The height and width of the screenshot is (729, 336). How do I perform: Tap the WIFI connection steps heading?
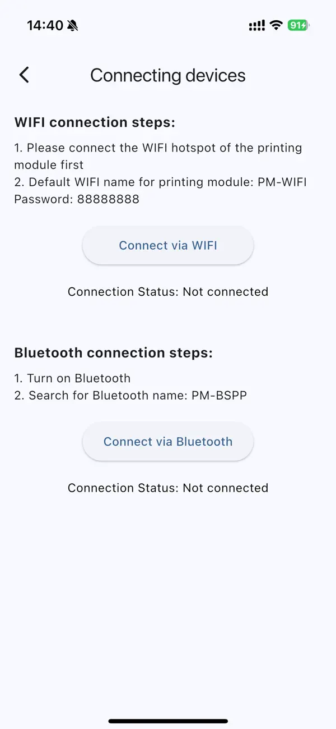[x=94, y=122]
